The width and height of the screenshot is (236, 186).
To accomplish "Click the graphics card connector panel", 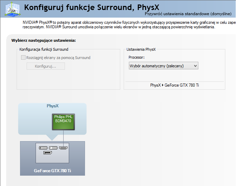I will tap(53, 153).
